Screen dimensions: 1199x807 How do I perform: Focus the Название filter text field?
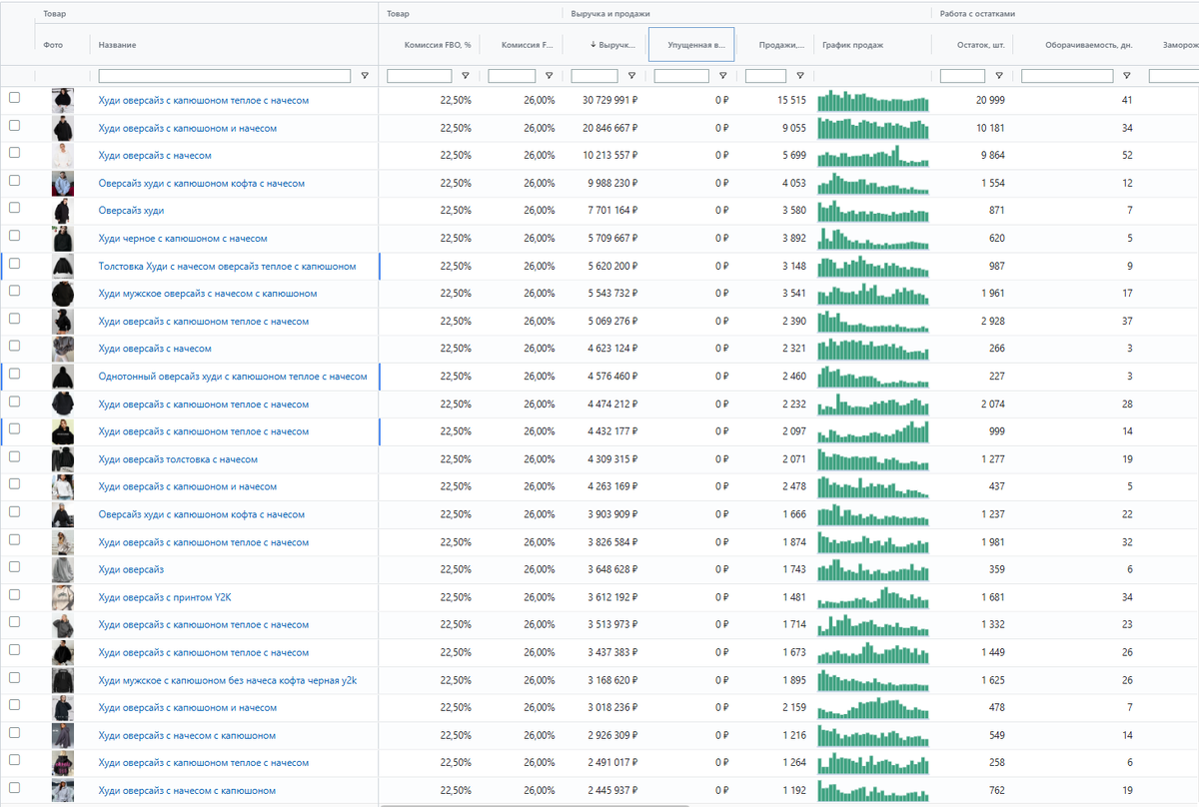(225, 76)
